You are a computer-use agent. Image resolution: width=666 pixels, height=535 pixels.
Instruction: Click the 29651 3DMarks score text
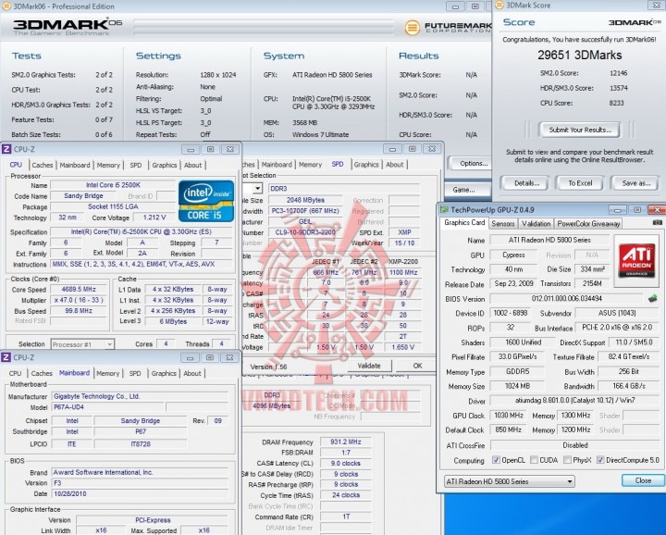(579, 56)
